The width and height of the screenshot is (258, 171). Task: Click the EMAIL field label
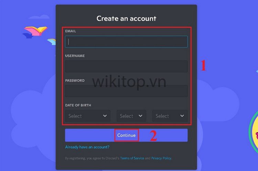(71, 31)
